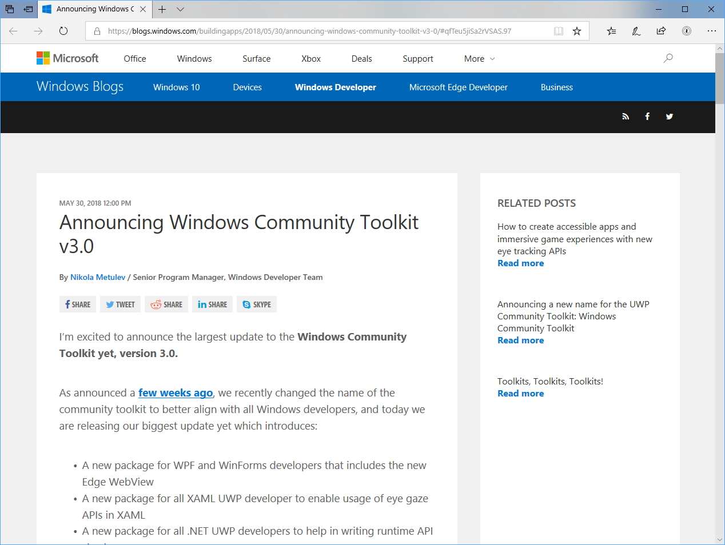
Task: Open Surface in Microsoft nav
Action: point(257,59)
